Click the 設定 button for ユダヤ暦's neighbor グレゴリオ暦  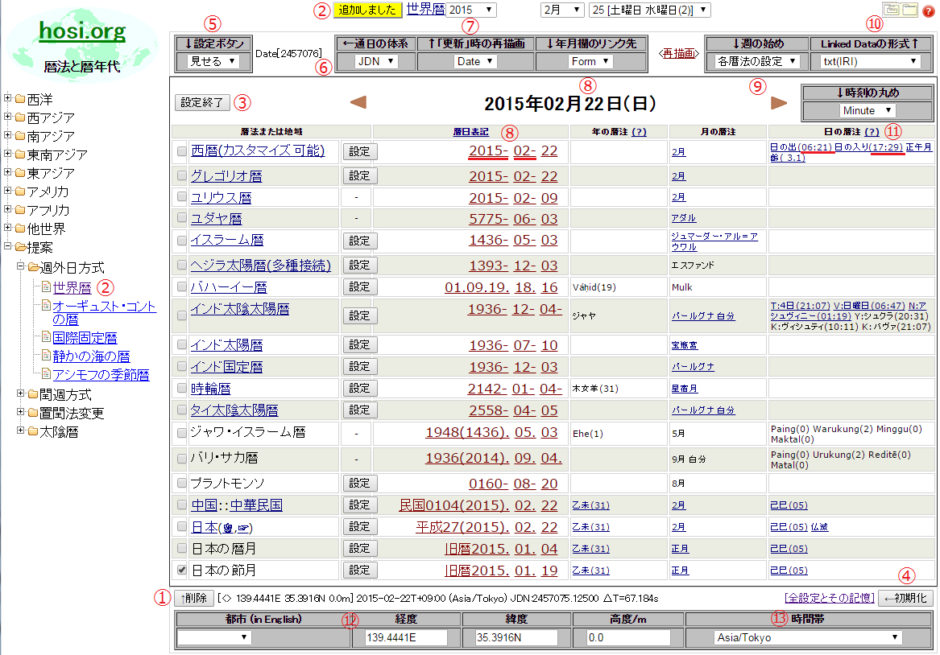tap(359, 176)
